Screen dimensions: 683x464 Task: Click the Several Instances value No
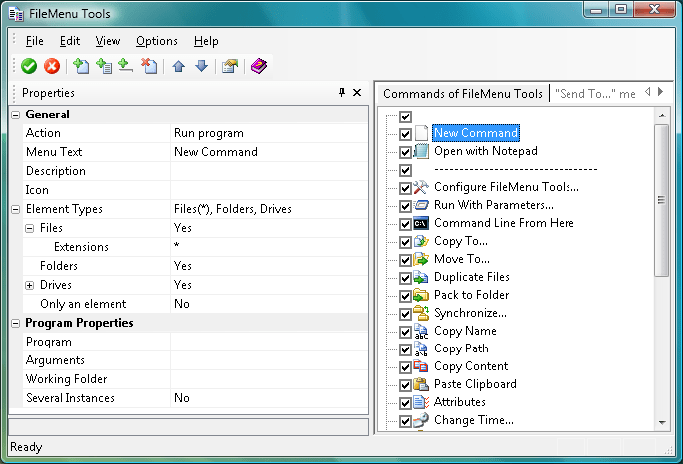[x=181, y=398]
